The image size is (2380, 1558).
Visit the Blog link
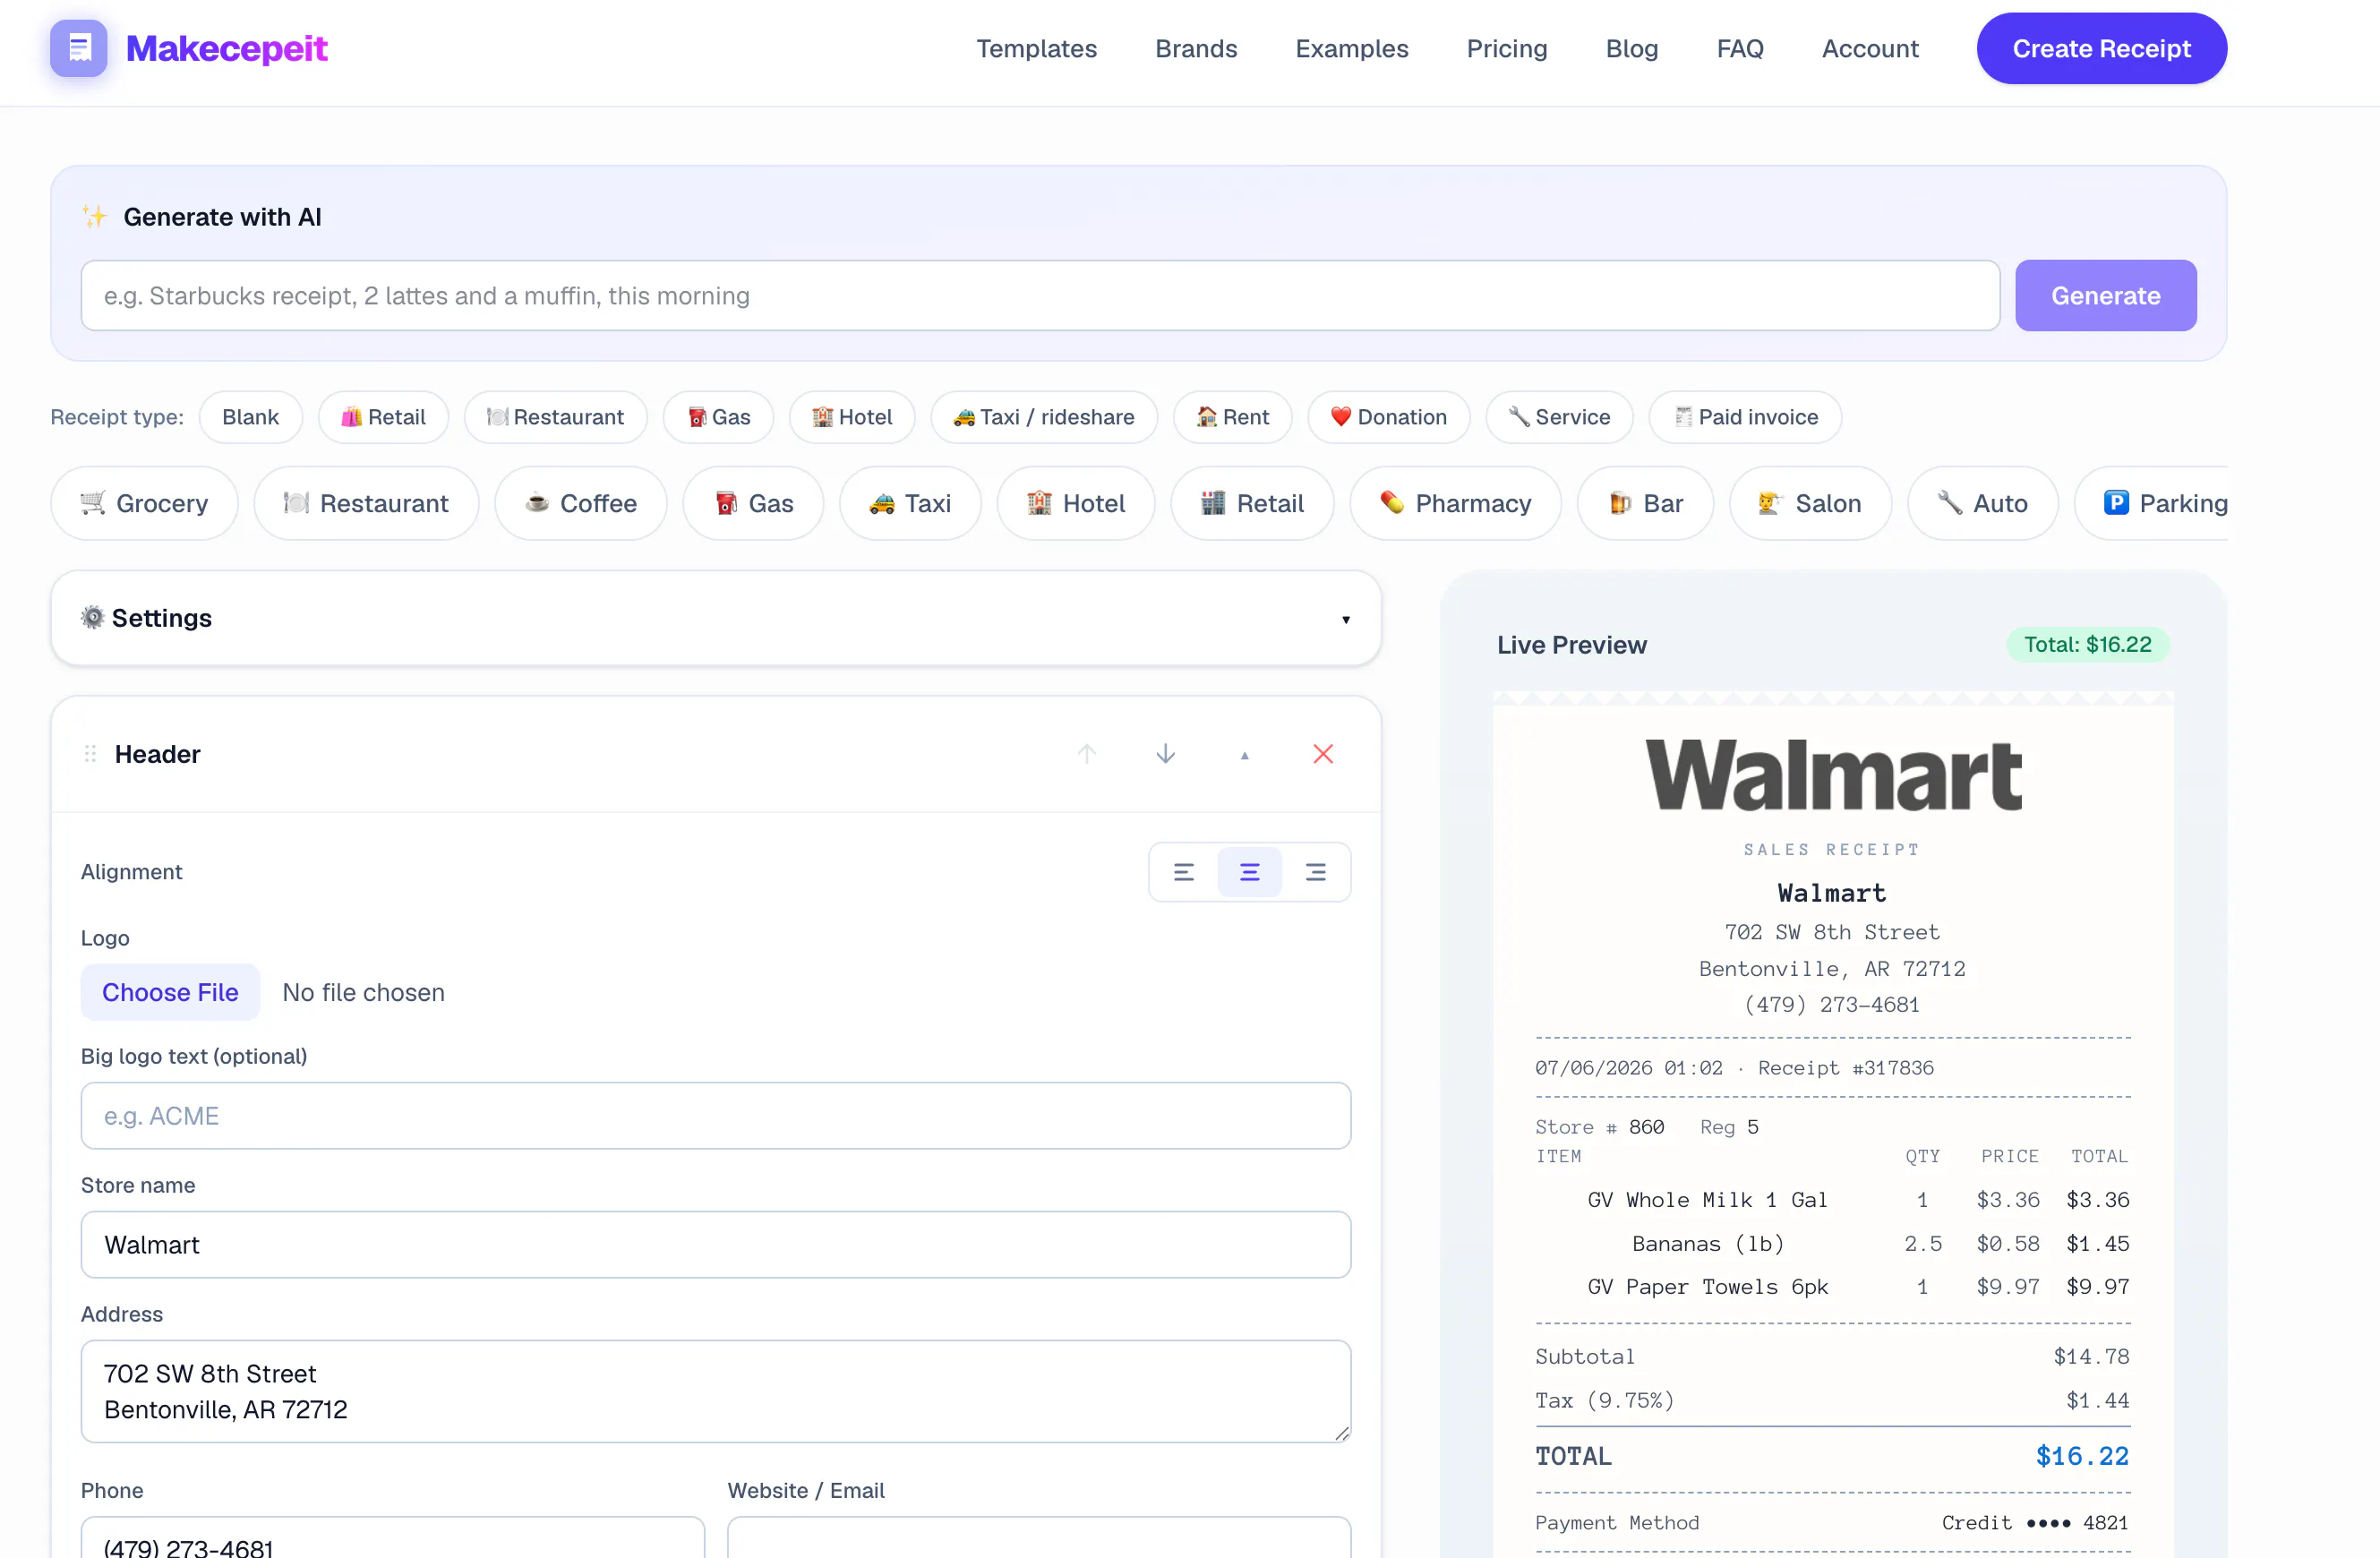point(1632,48)
